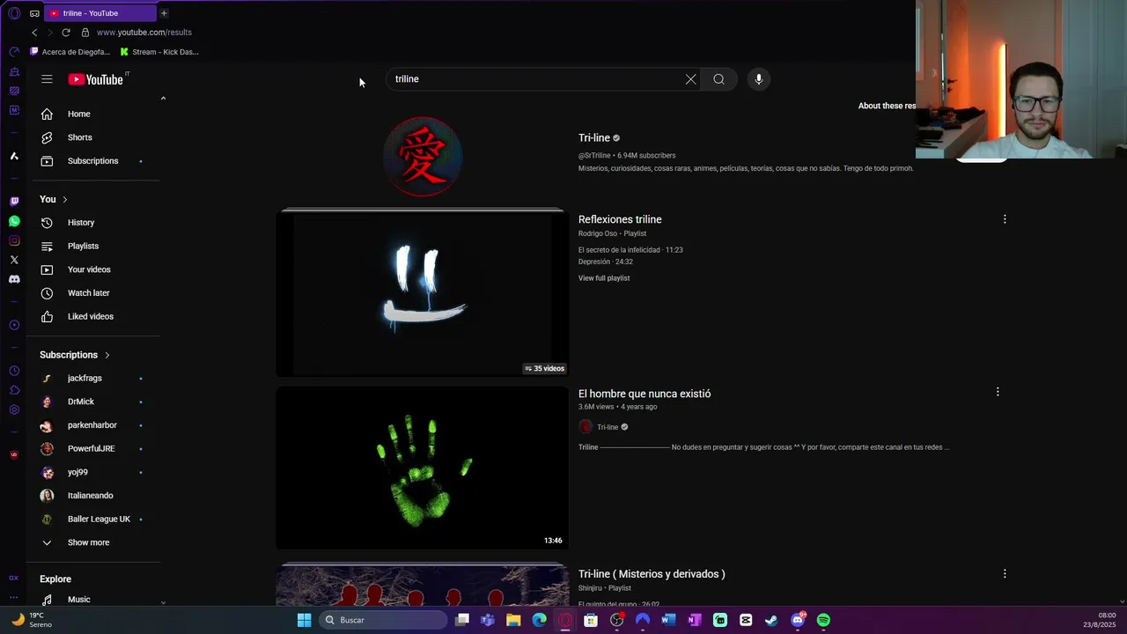Clear the search text with X
This screenshot has height=634, width=1127.
pyautogui.click(x=690, y=79)
